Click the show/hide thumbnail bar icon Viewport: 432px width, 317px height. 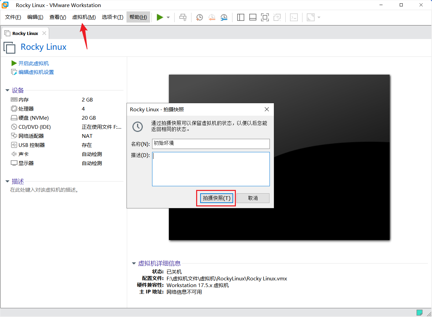pos(253,17)
